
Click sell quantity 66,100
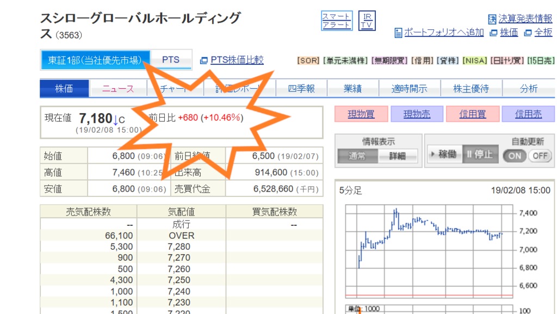119,236
